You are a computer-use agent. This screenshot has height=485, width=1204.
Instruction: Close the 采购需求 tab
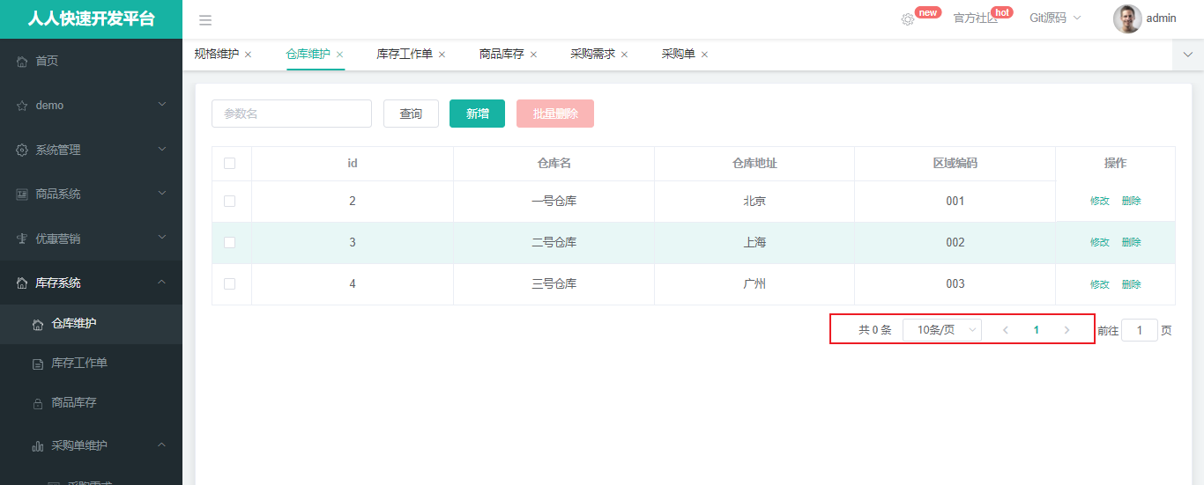point(624,55)
